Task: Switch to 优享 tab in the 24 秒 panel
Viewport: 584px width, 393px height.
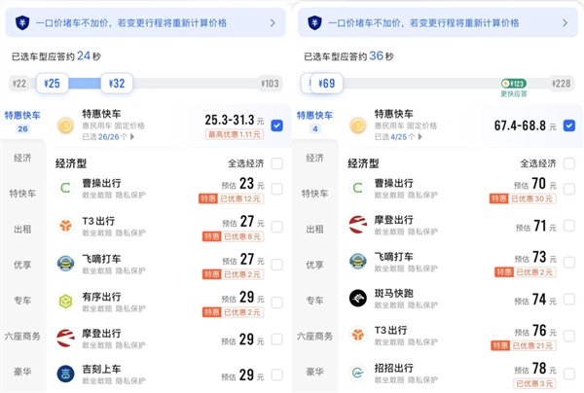Action: click(22, 265)
